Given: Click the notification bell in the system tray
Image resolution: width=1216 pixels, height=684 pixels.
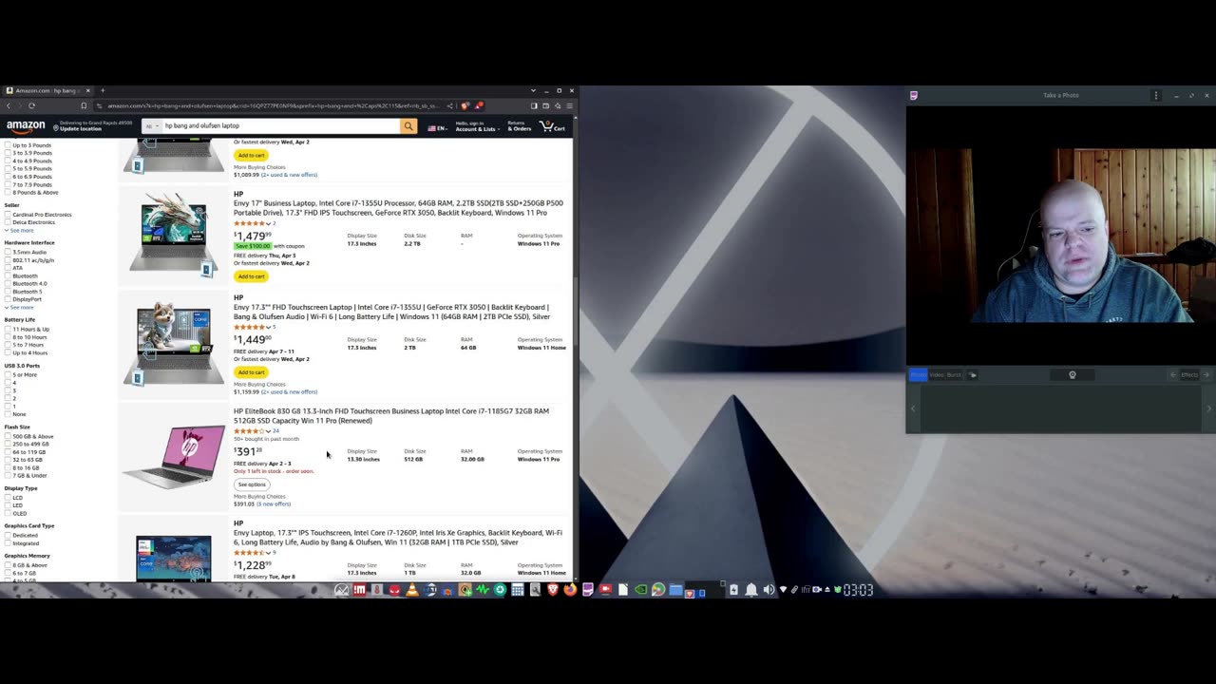Looking at the screenshot, I should [x=750, y=590].
